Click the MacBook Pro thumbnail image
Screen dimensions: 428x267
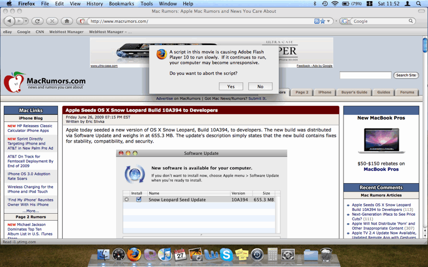pos(381,140)
